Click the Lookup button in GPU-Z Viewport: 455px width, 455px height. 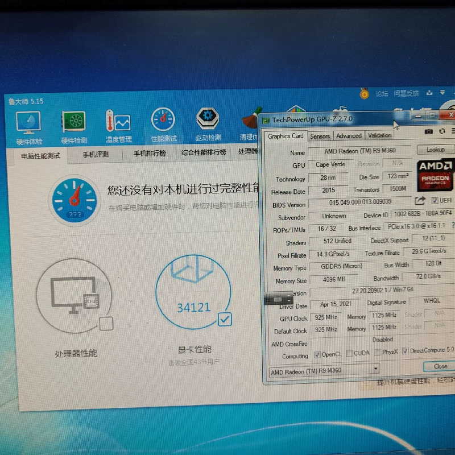point(435,150)
